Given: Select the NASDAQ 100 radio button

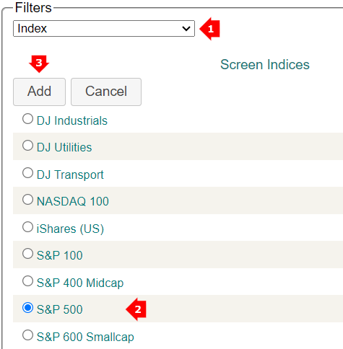Looking at the screenshot, I should (27, 200).
